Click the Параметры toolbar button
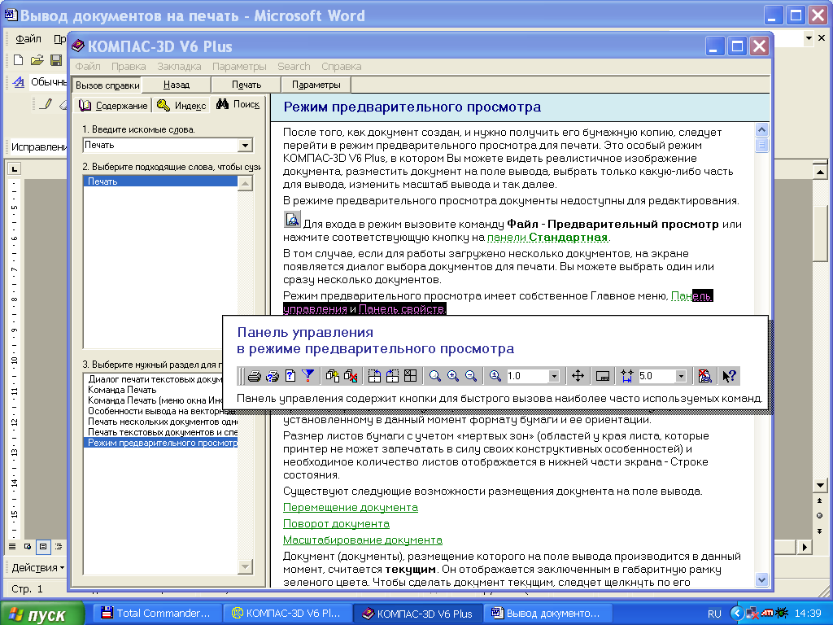Screen dimensions: 833x625 [316, 85]
